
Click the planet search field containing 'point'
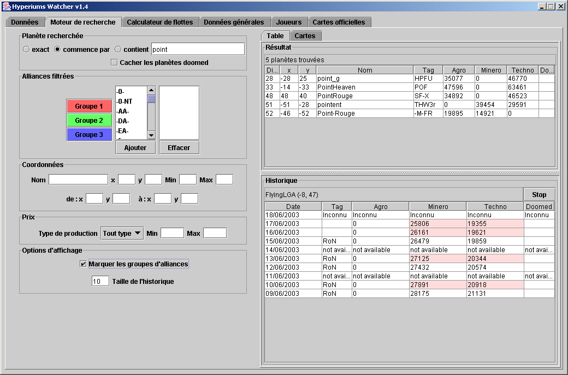point(198,49)
